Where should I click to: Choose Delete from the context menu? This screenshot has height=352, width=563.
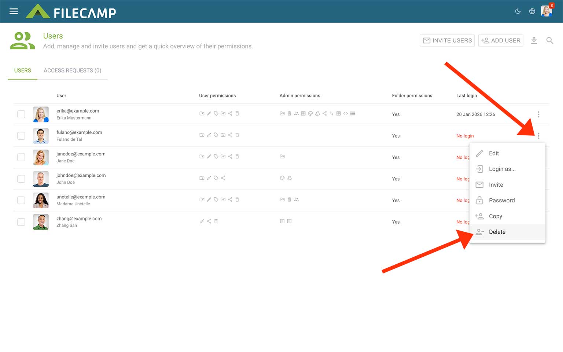click(x=497, y=232)
